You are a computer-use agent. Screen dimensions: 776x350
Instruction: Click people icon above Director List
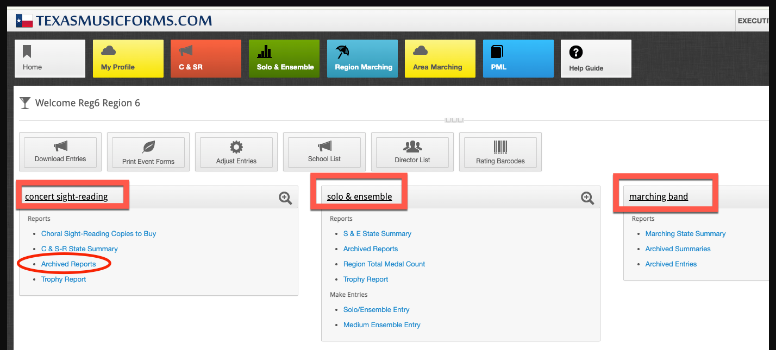pos(412,147)
